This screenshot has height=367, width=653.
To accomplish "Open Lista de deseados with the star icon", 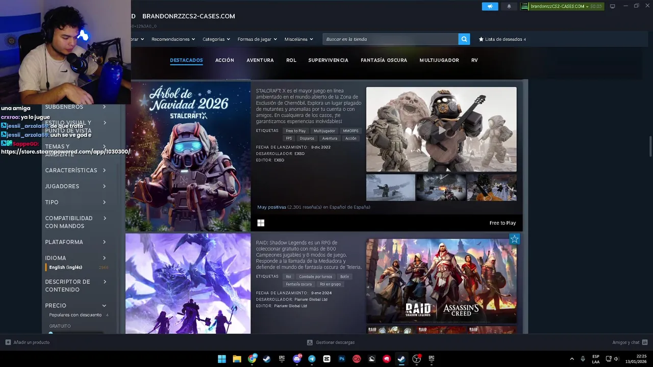I will (502, 39).
